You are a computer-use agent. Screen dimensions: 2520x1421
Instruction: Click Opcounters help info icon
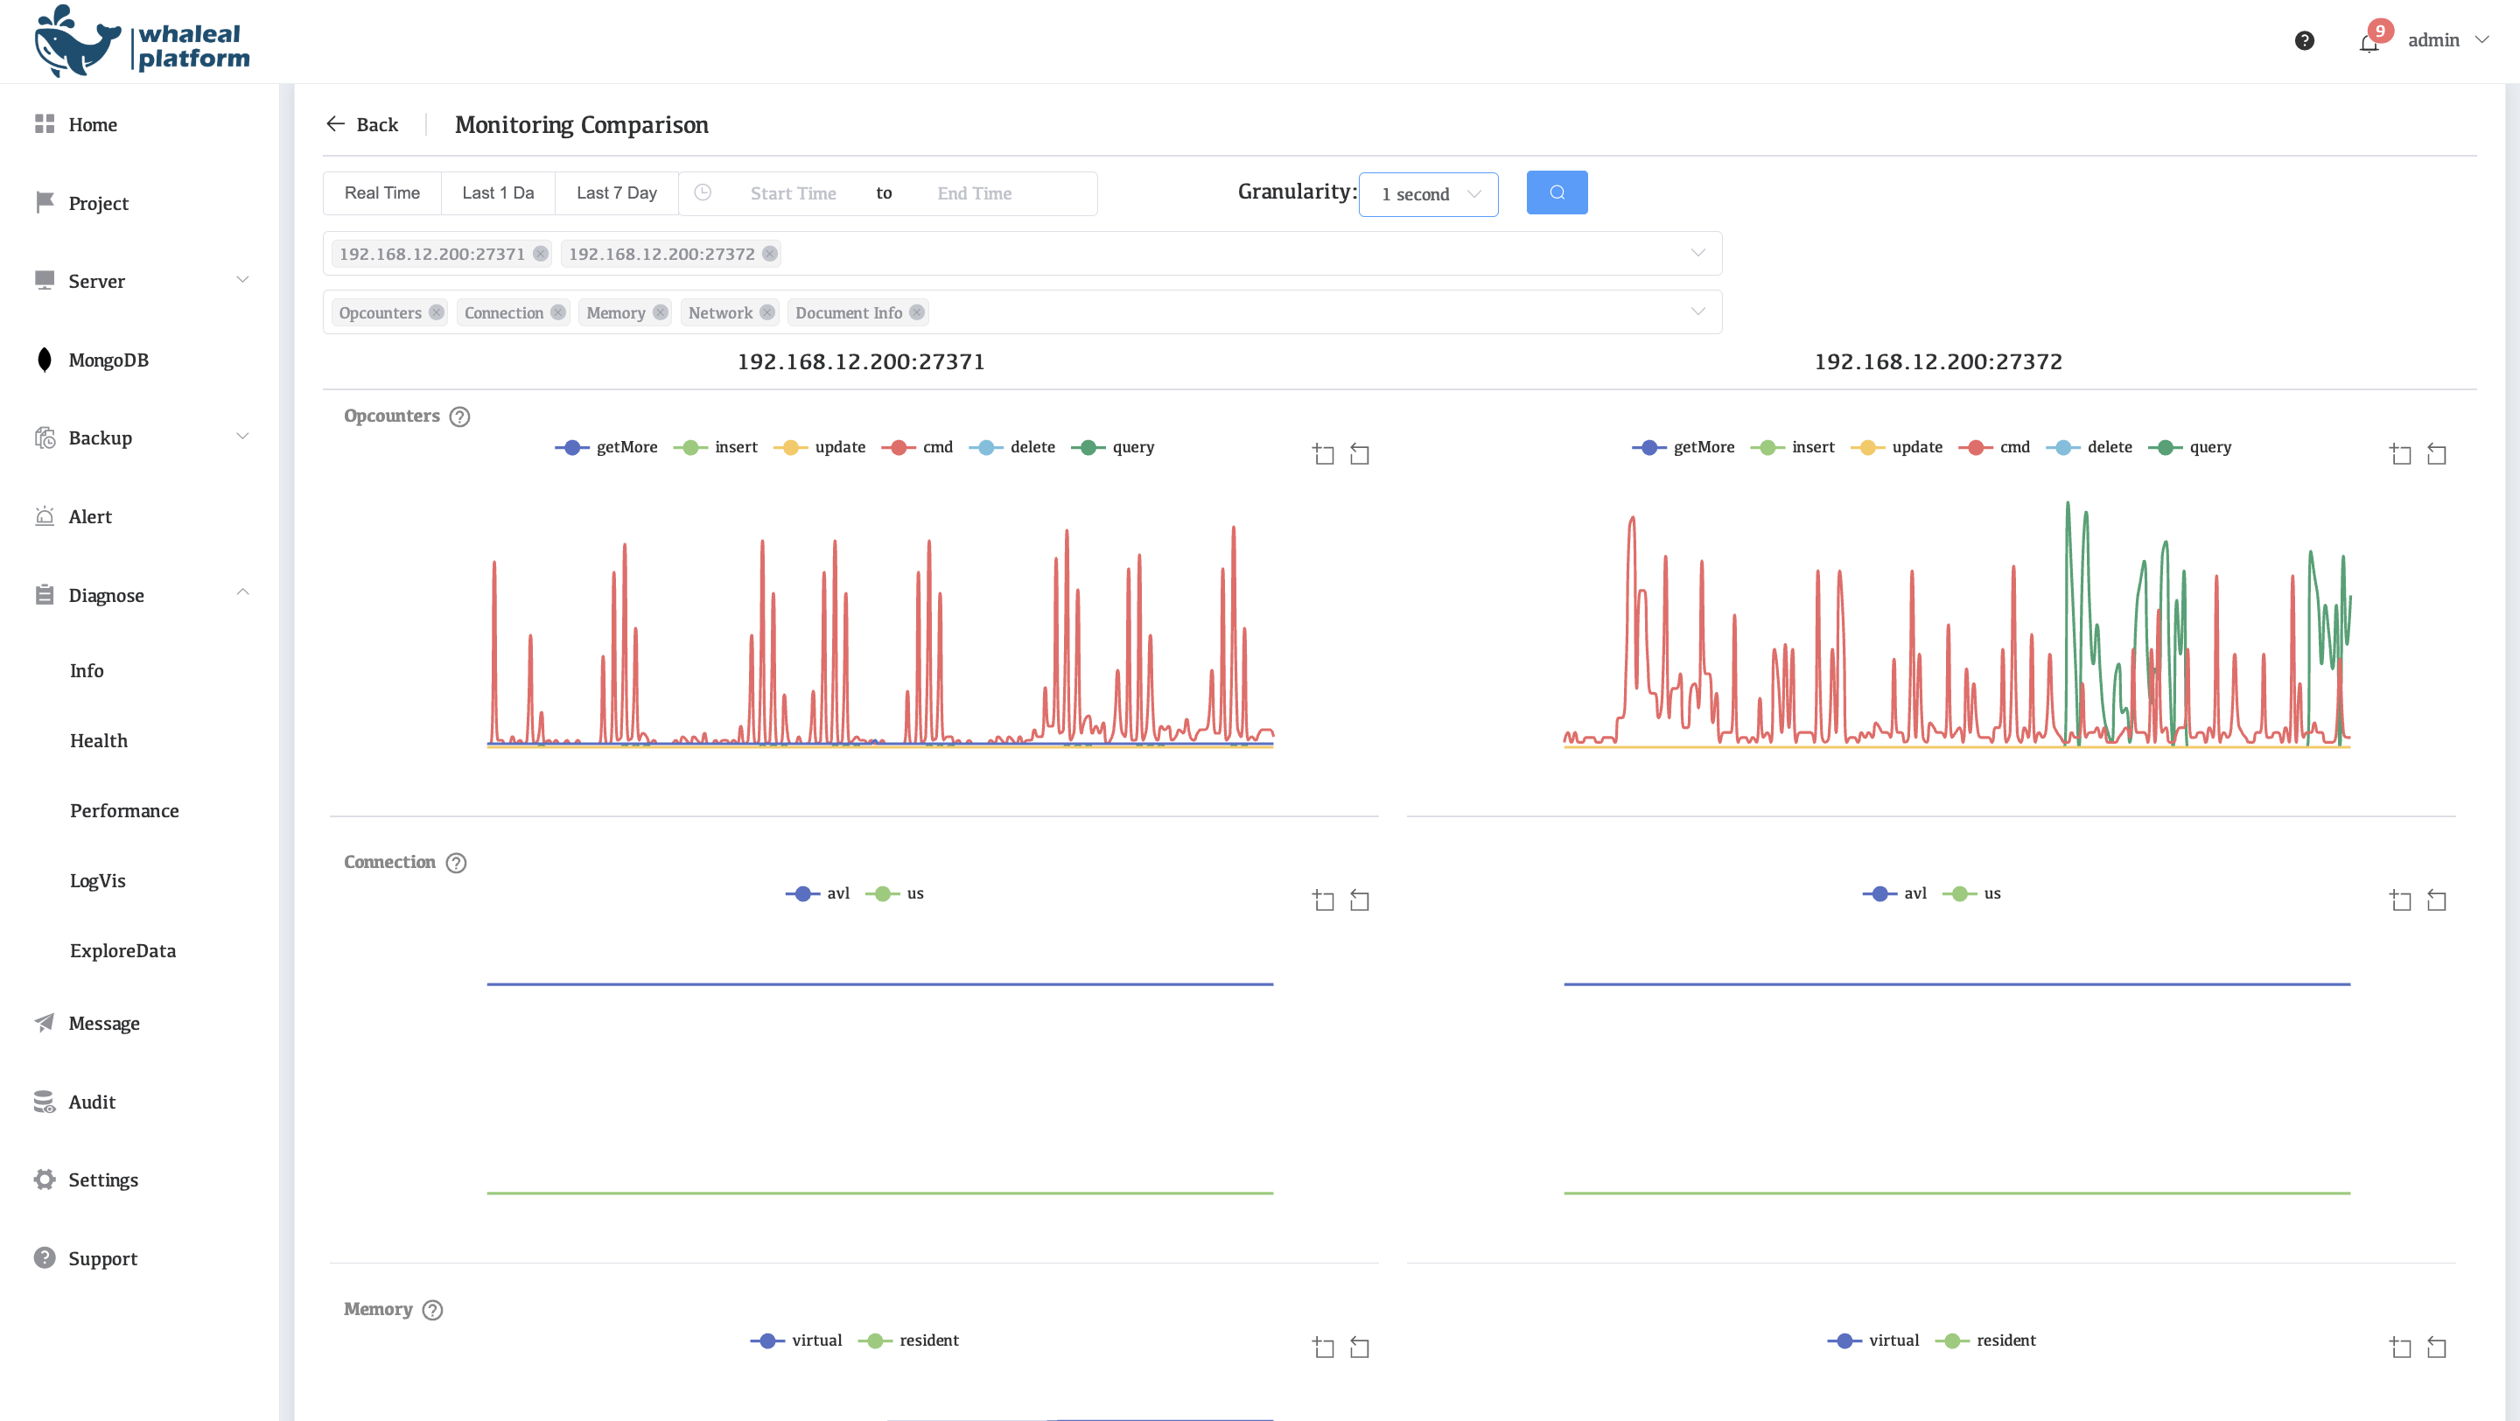[459, 416]
